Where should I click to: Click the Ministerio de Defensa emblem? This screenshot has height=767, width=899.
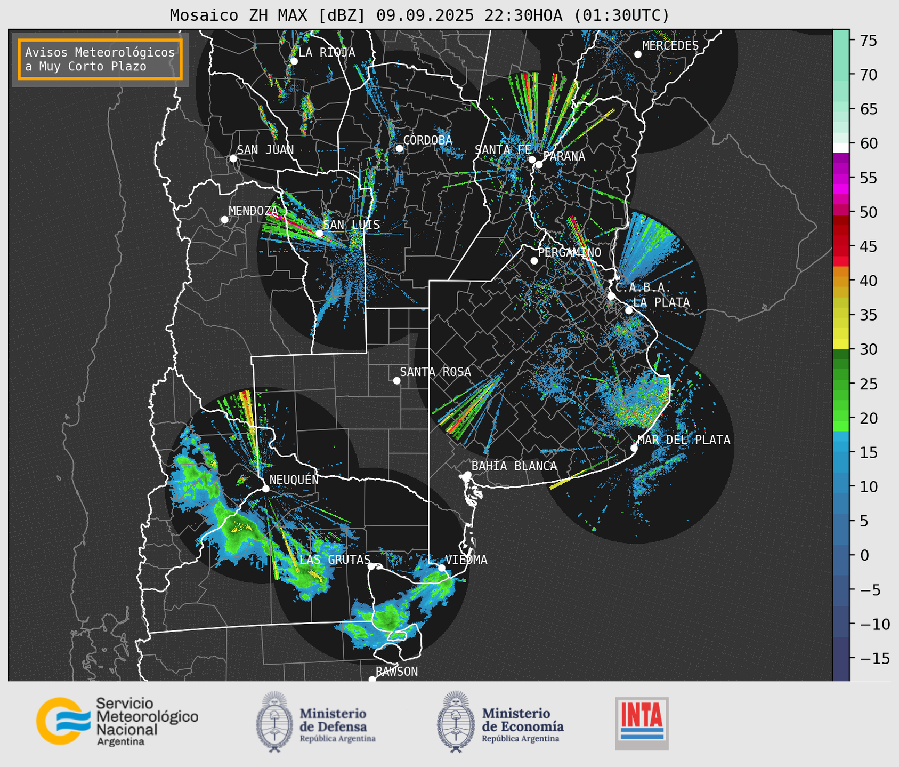click(274, 721)
